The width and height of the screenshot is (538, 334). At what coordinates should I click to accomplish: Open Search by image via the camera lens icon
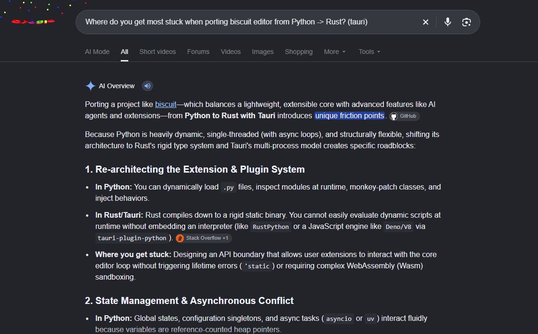point(466,22)
